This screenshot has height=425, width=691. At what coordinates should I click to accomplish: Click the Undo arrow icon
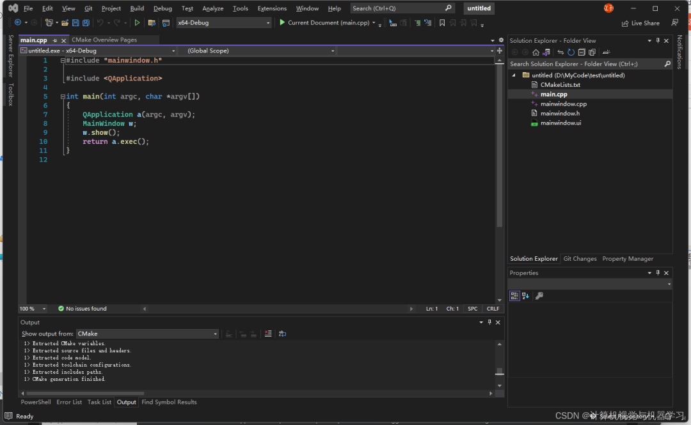(100, 22)
